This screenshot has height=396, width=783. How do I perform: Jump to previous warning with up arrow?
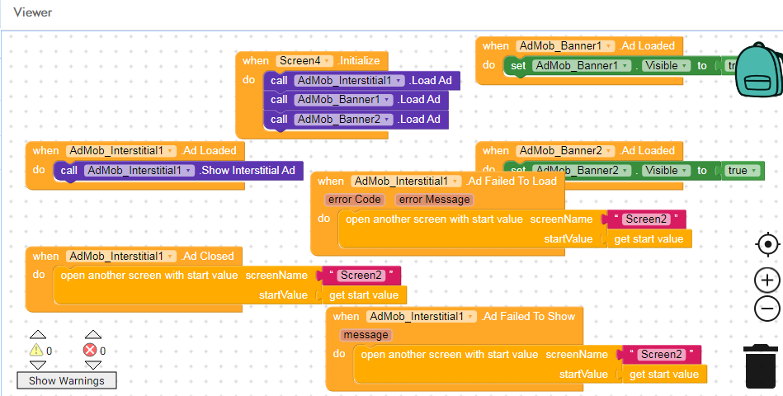point(37,335)
